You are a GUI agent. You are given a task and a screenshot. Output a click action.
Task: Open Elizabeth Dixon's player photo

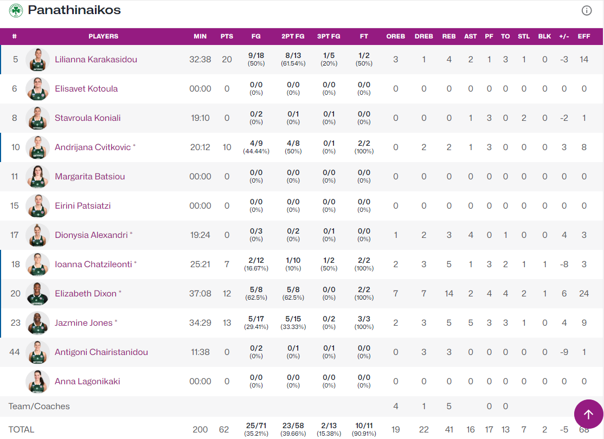tap(37, 293)
